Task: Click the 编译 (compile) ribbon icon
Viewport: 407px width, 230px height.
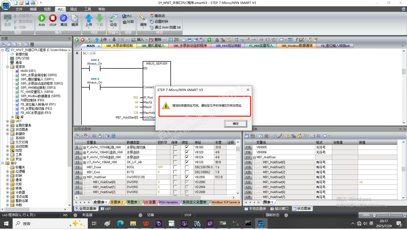Action: (x=75, y=18)
